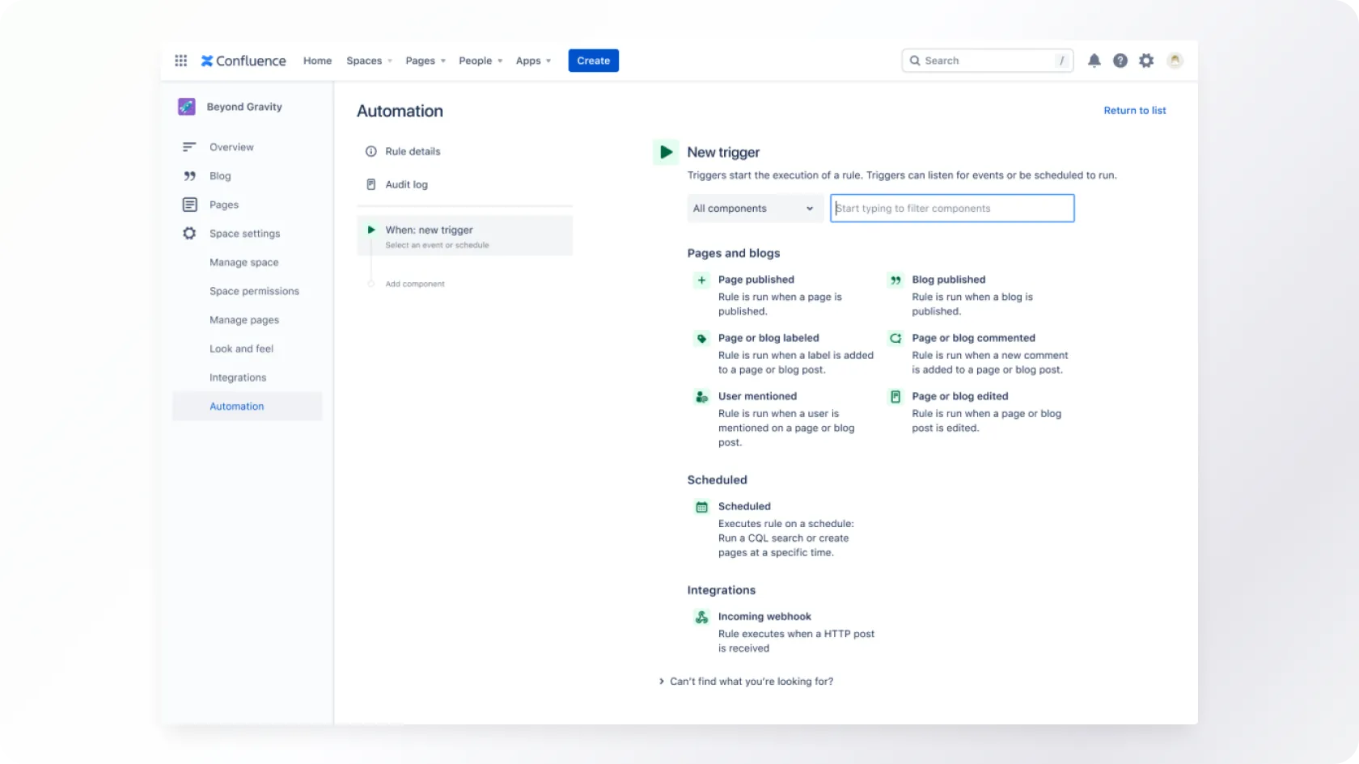Open the help question mark icon
Screen dimensions: 1359x764
pos(1120,61)
